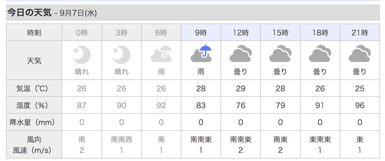This screenshot has width=385, height=161.
Task: Click the 29 temperature value at 12時
Action: coord(241,88)
